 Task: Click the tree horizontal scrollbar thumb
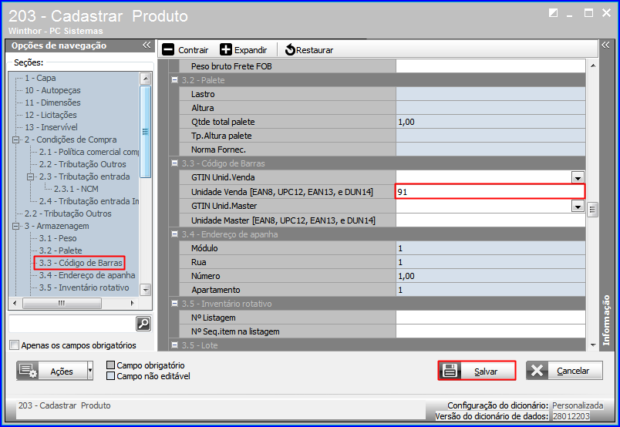[62, 303]
